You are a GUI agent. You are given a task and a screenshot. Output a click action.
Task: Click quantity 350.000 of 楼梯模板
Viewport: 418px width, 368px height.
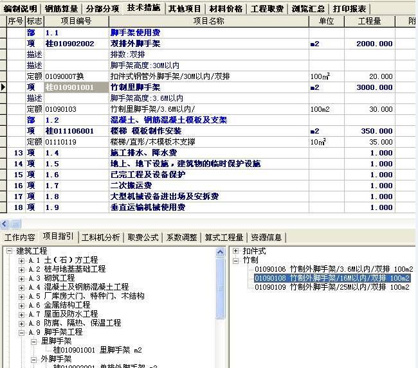click(x=376, y=131)
